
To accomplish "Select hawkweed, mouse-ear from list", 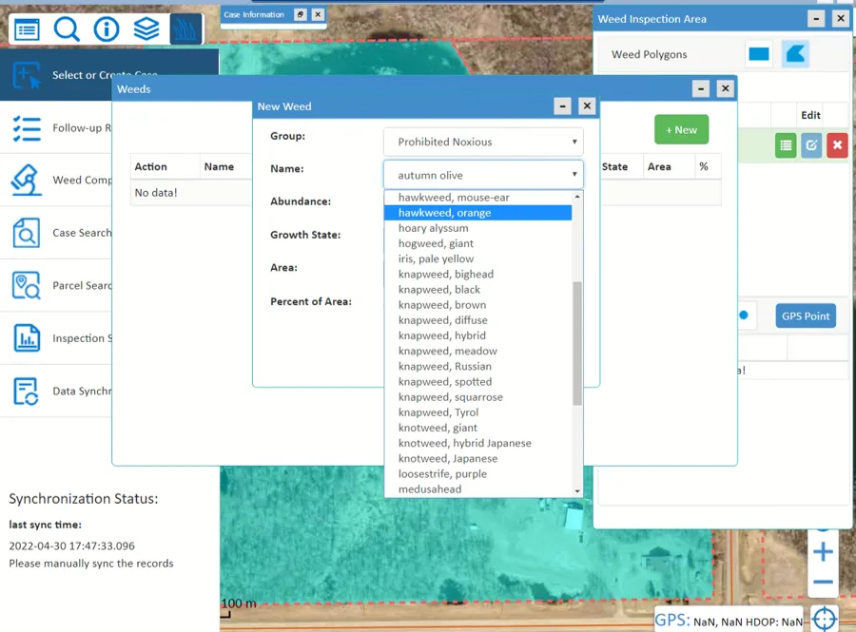I will [477, 198].
